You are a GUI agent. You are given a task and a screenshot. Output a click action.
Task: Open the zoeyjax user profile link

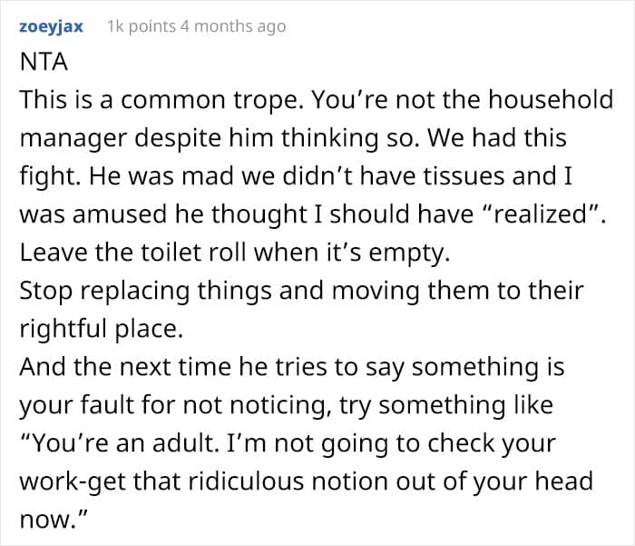(x=51, y=26)
